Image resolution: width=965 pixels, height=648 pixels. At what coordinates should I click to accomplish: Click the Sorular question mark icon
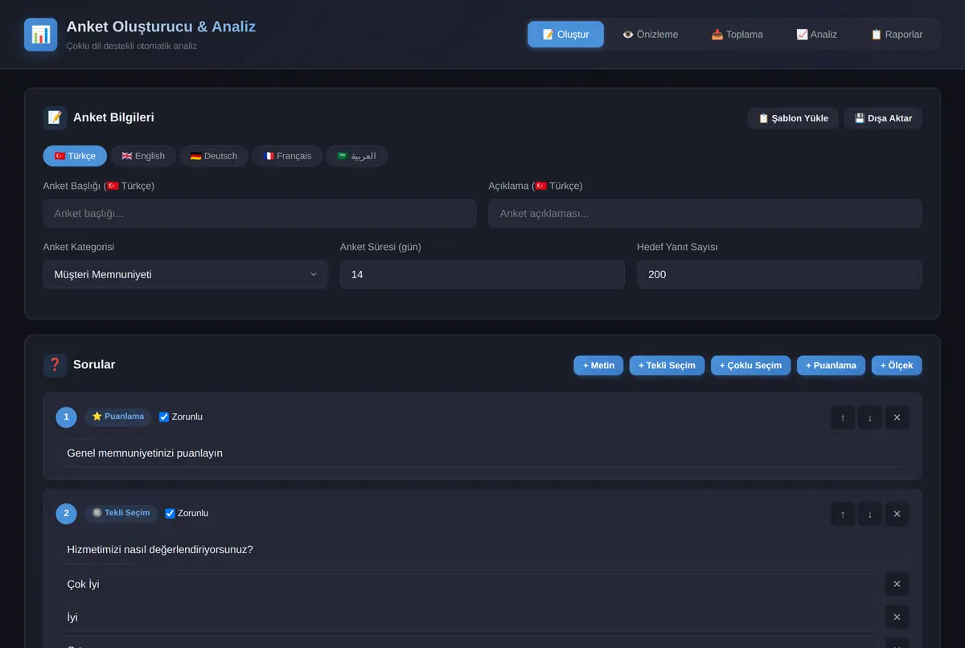point(55,365)
